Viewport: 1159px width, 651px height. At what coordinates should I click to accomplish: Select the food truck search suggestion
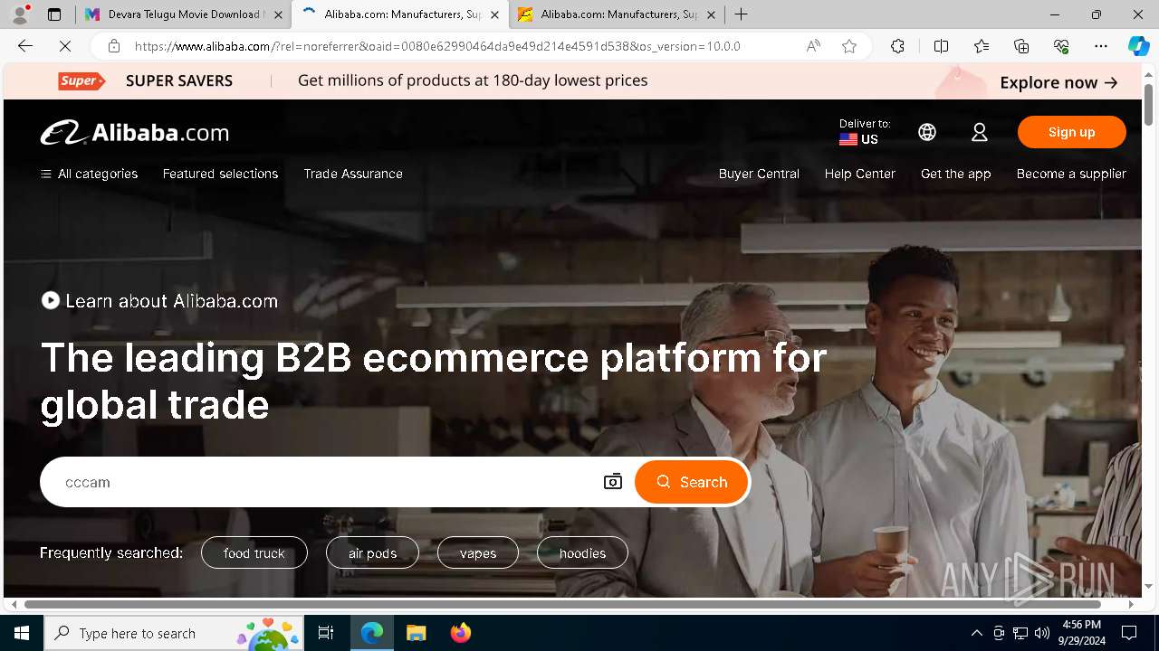pos(254,552)
